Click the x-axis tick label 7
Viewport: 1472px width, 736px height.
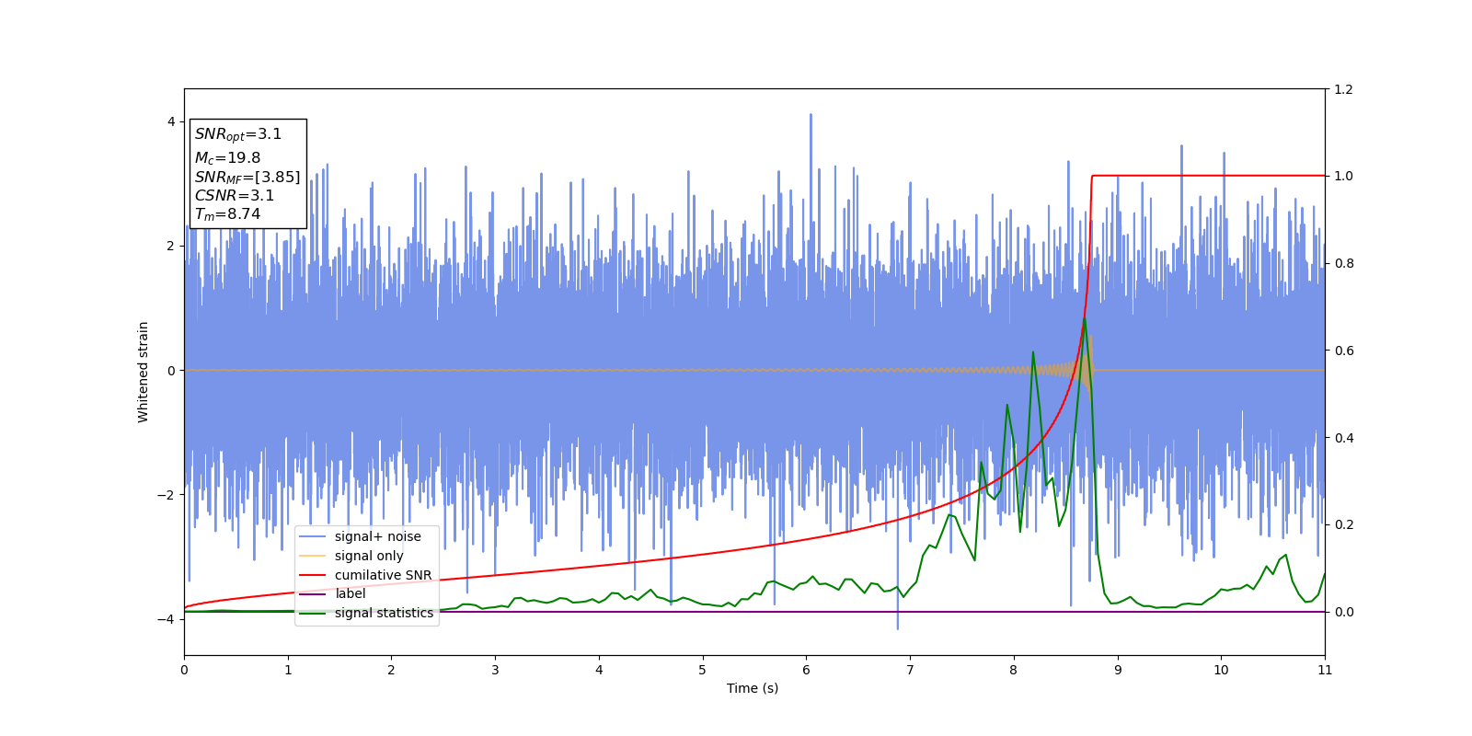tap(910, 670)
